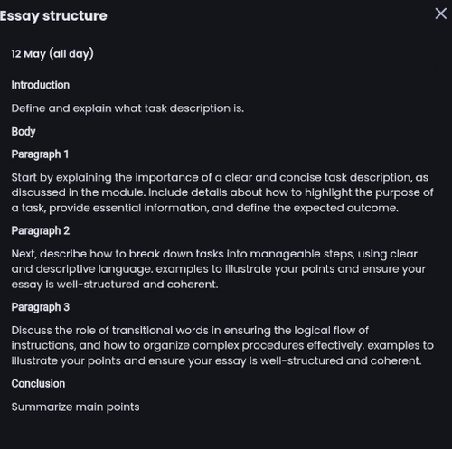Image resolution: width=452 pixels, height=449 pixels.
Task: Click the line starting 'Start by explaining'
Action: tap(220, 178)
